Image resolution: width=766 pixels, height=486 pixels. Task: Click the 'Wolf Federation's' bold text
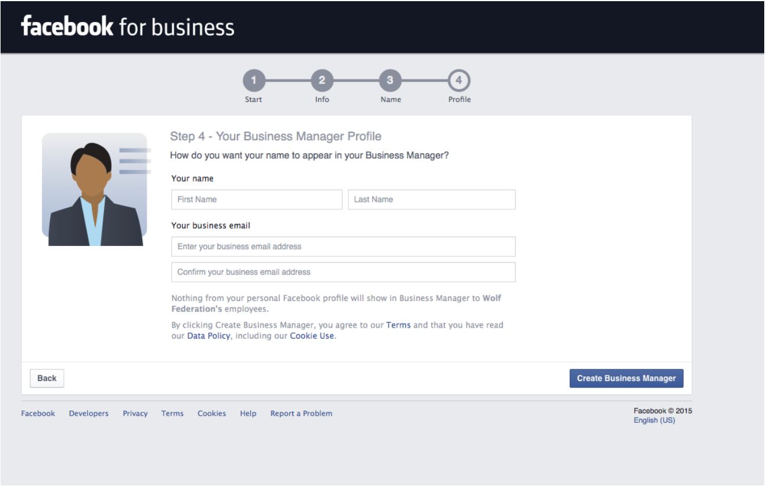(336, 304)
